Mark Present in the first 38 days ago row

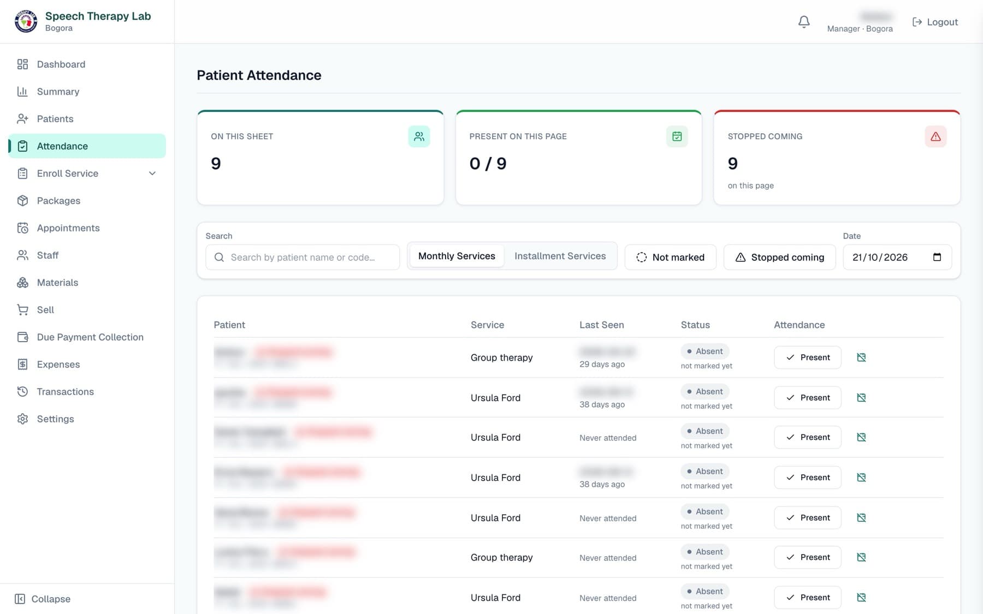[x=807, y=398]
